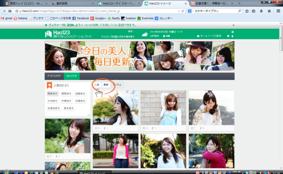Click the search magnifier icon in search box

[239, 11]
